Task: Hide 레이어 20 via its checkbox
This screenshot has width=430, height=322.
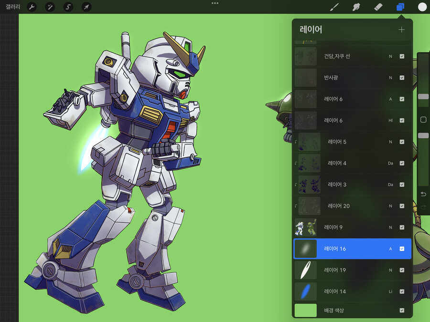Action: point(402,206)
